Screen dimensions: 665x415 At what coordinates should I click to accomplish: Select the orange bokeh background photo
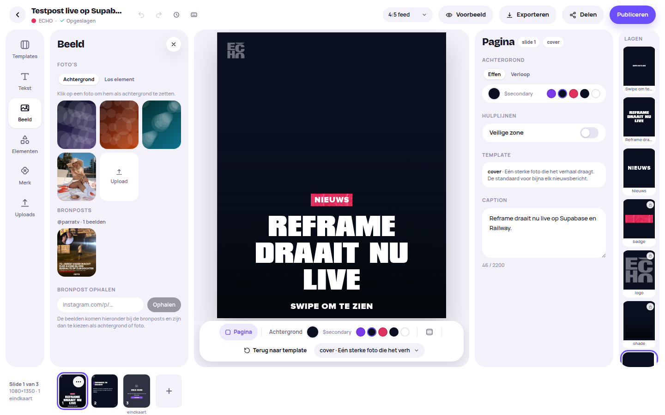click(119, 125)
